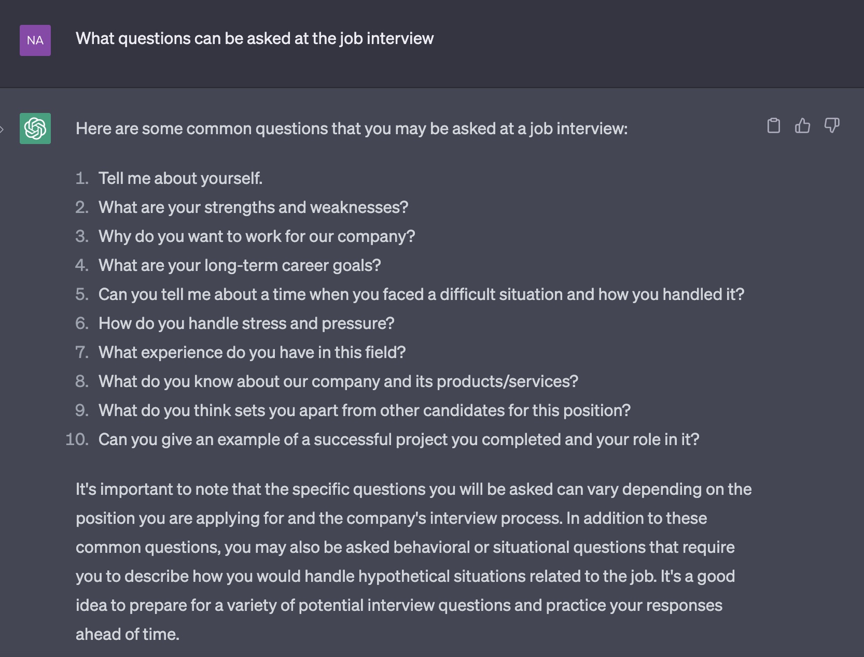
Task: Click the thumbs down icon
Action: click(x=832, y=125)
